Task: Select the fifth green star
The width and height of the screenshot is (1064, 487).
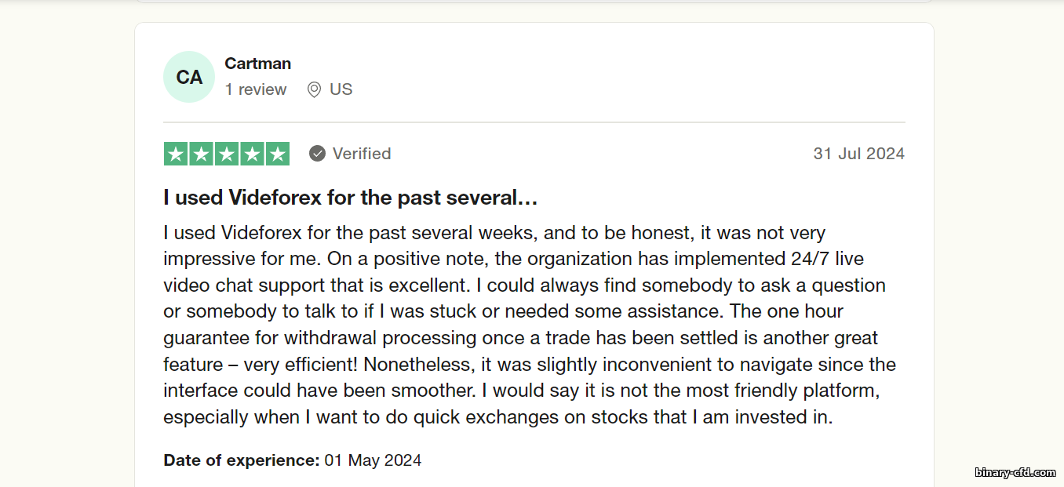Action: coord(277,154)
